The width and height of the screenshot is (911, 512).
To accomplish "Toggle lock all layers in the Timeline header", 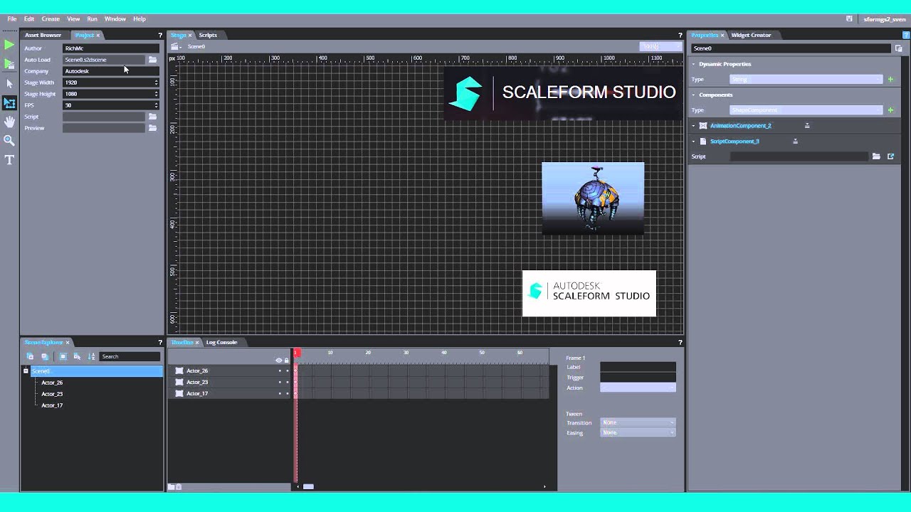I will pyautogui.click(x=287, y=361).
